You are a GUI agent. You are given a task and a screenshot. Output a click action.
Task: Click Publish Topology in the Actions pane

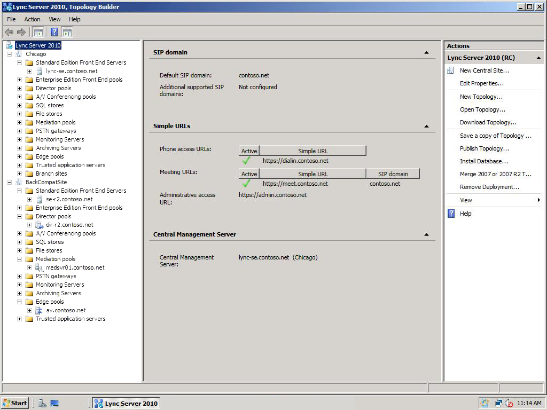point(484,148)
